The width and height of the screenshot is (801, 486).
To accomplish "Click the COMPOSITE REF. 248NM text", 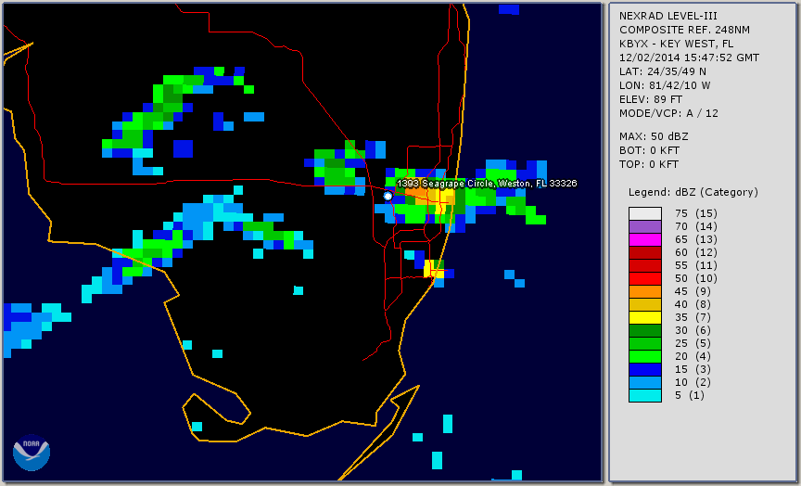I will point(684,31).
